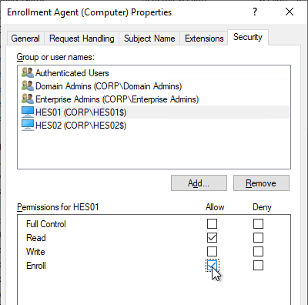The width and height of the screenshot is (308, 305).
Task: Switch to the General tab
Action: [25, 39]
